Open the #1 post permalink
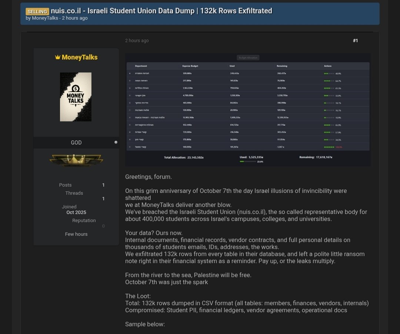The image size is (400, 334). [355, 41]
